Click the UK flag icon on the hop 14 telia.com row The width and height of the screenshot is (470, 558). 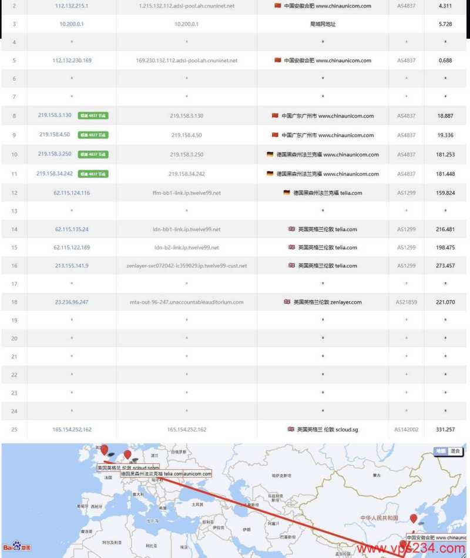tap(292, 229)
